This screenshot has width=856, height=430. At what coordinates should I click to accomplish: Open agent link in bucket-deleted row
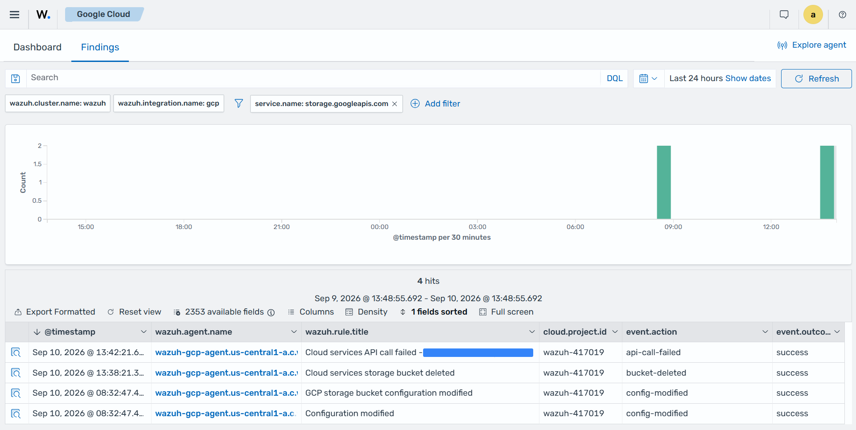tap(226, 373)
